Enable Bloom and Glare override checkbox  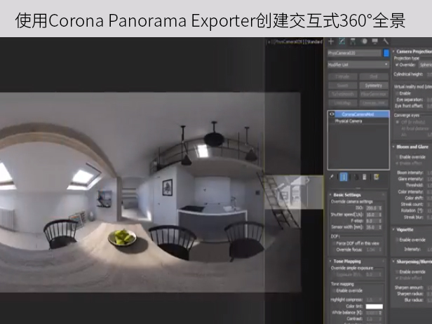398,157
